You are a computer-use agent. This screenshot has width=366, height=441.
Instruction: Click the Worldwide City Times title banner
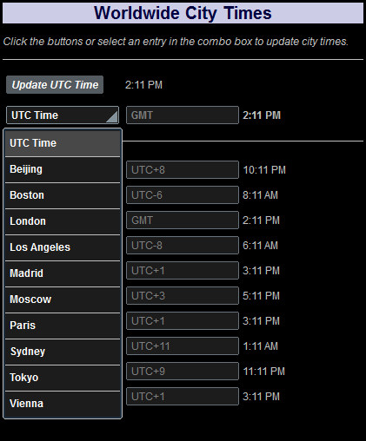point(183,13)
